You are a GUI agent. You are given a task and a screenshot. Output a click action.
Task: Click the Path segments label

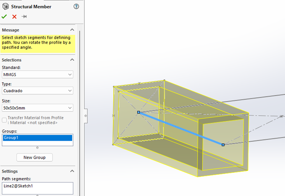[17, 179]
